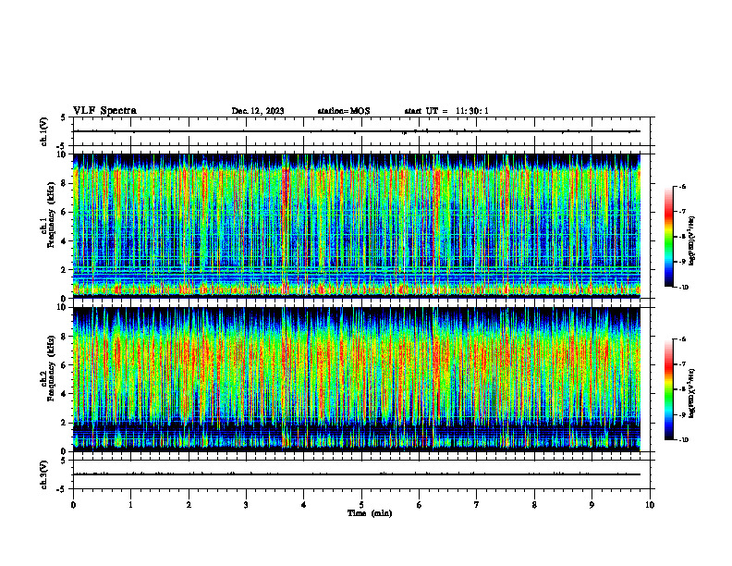Click time axis tick label '1'
The width and height of the screenshot is (732, 566).
(x=130, y=505)
